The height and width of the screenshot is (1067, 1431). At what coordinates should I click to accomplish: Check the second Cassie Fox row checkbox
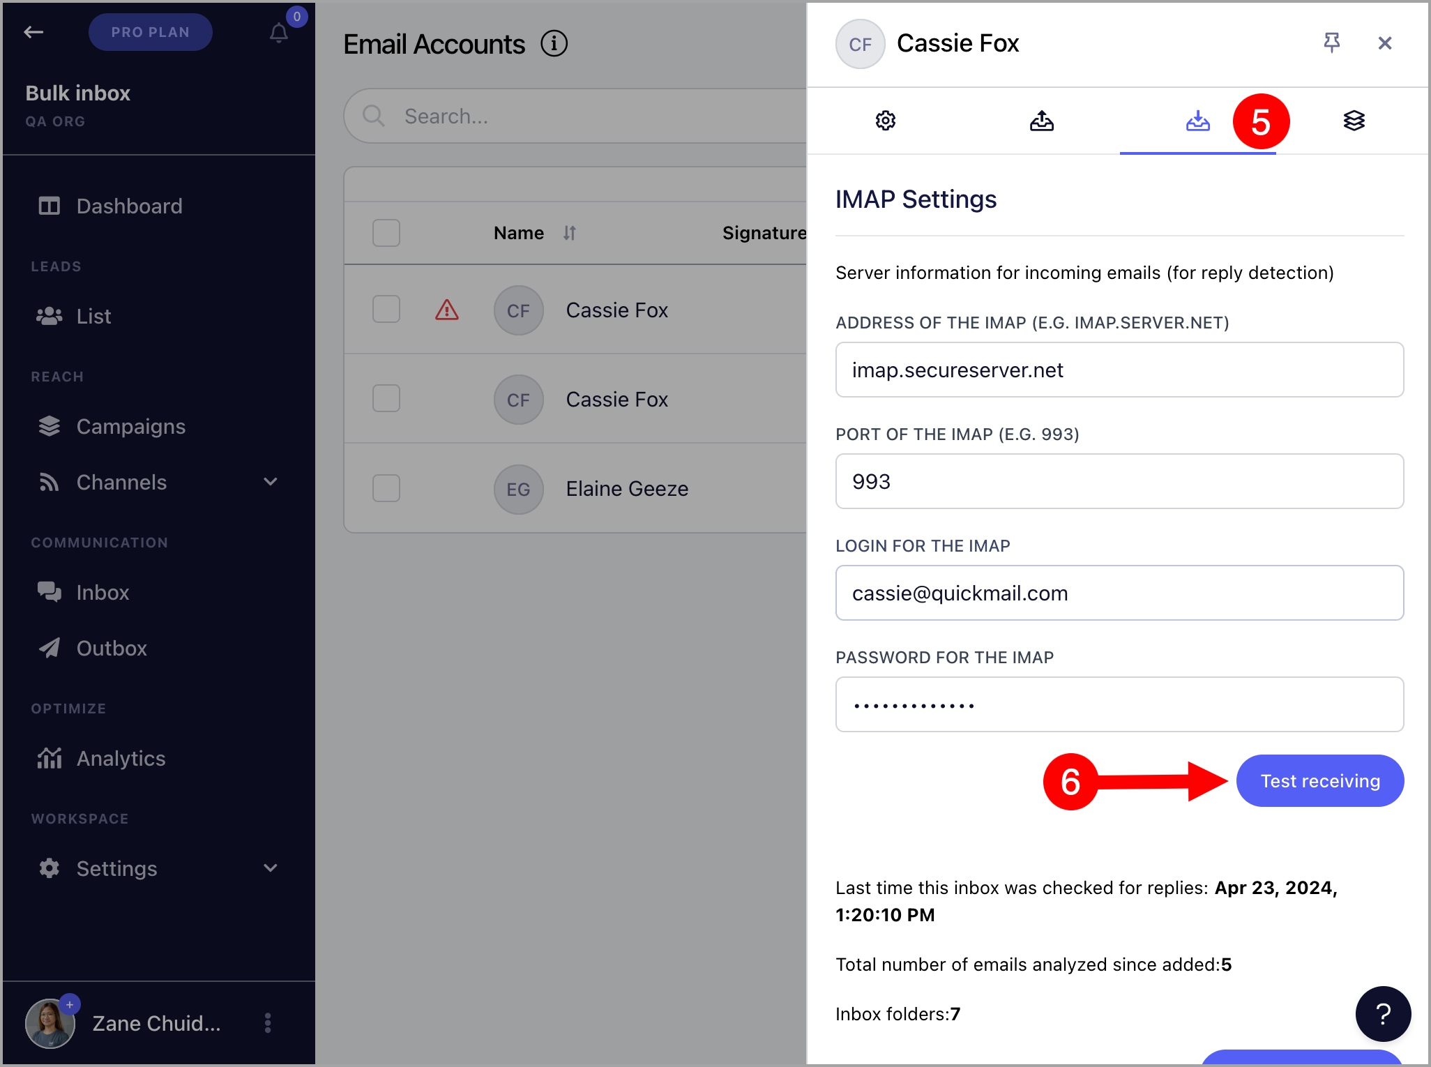[x=386, y=398]
